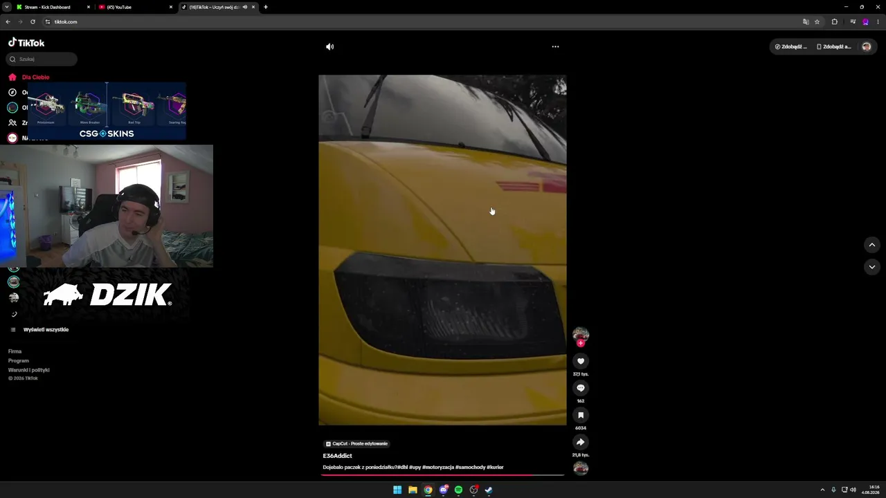Image resolution: width=886 pixels, height=498 pixels.
Task: Open the browser extensions puzzle icon
Action: tap(834, 21)
